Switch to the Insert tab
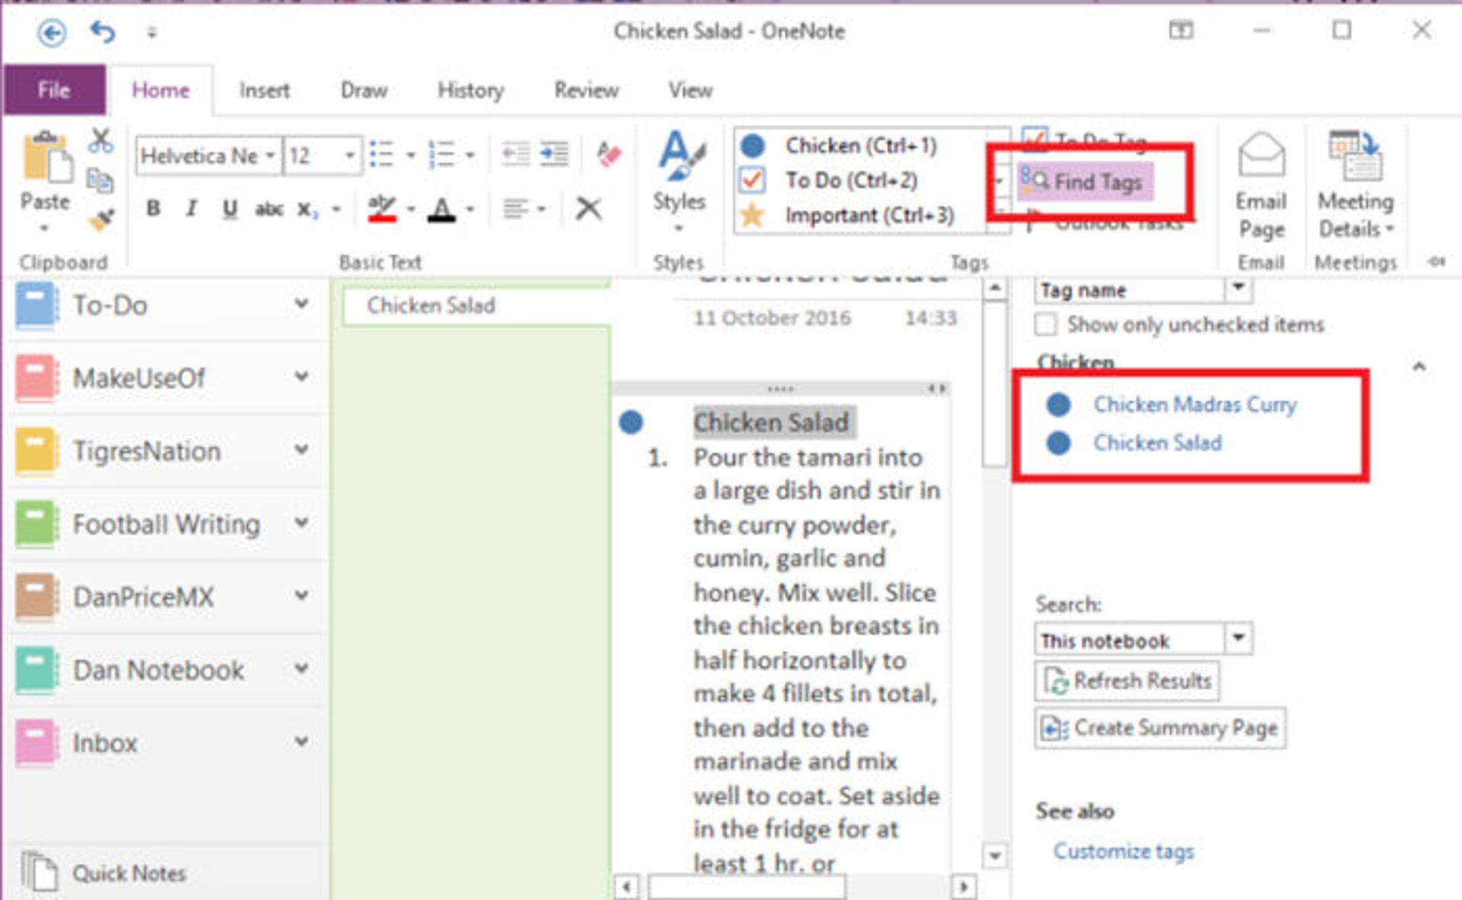The width and height of the screenshot is (1462, 900). pyautogui.click(x=264, y=90)
